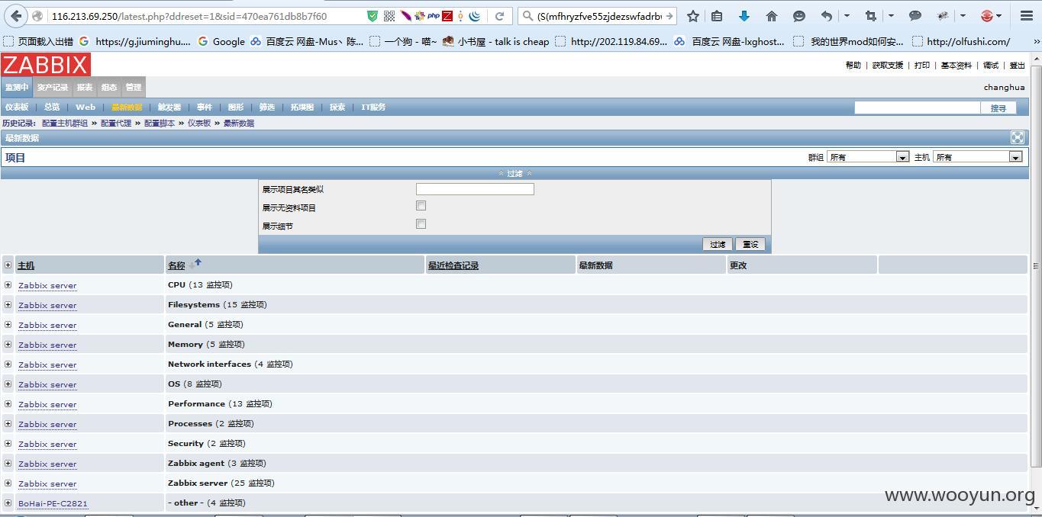Viewport: 1042px width, 517px height.
Task: Click the green shield icon in address bar
Action: click(x=373, y=16)
